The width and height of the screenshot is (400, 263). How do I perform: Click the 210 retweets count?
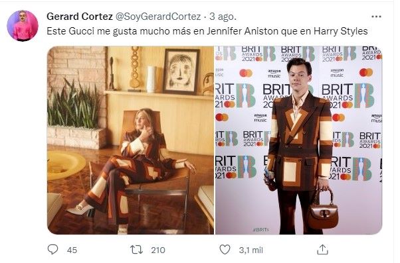click(x=158, y=250)
